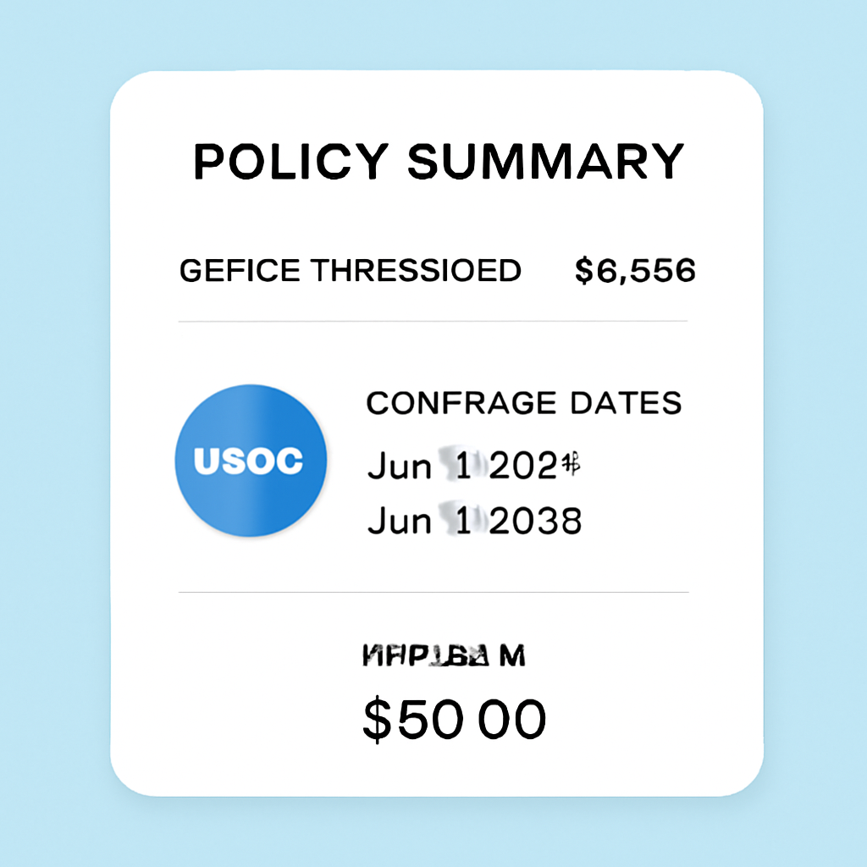Select the word DATES in the heading
The image size is (867, 867).
(626, 403)
